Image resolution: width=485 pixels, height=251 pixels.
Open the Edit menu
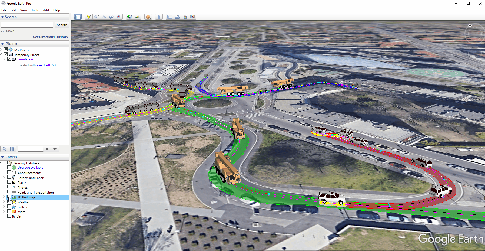(x=13, y=10)
